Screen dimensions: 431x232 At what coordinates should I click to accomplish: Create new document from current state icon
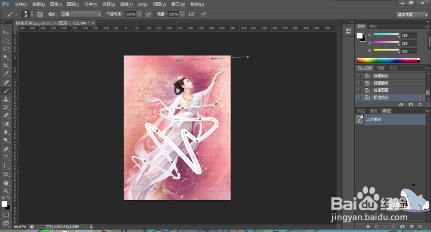click(401, 105)
